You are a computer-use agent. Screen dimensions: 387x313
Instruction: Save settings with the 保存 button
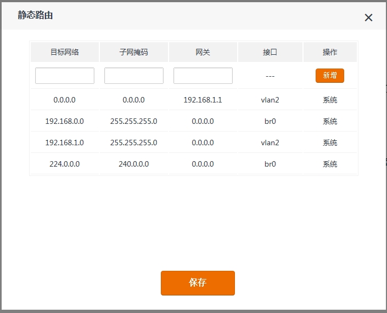[198, 283]
